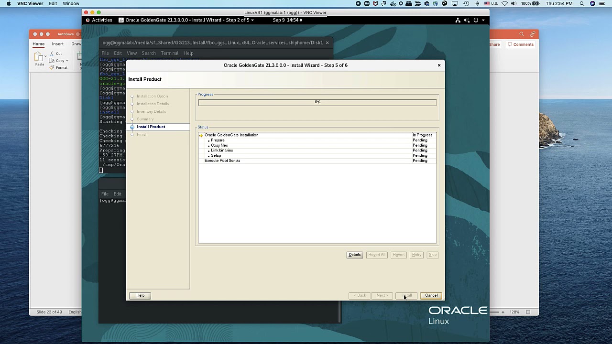Select Summary step in wizard

click(145, 119)
